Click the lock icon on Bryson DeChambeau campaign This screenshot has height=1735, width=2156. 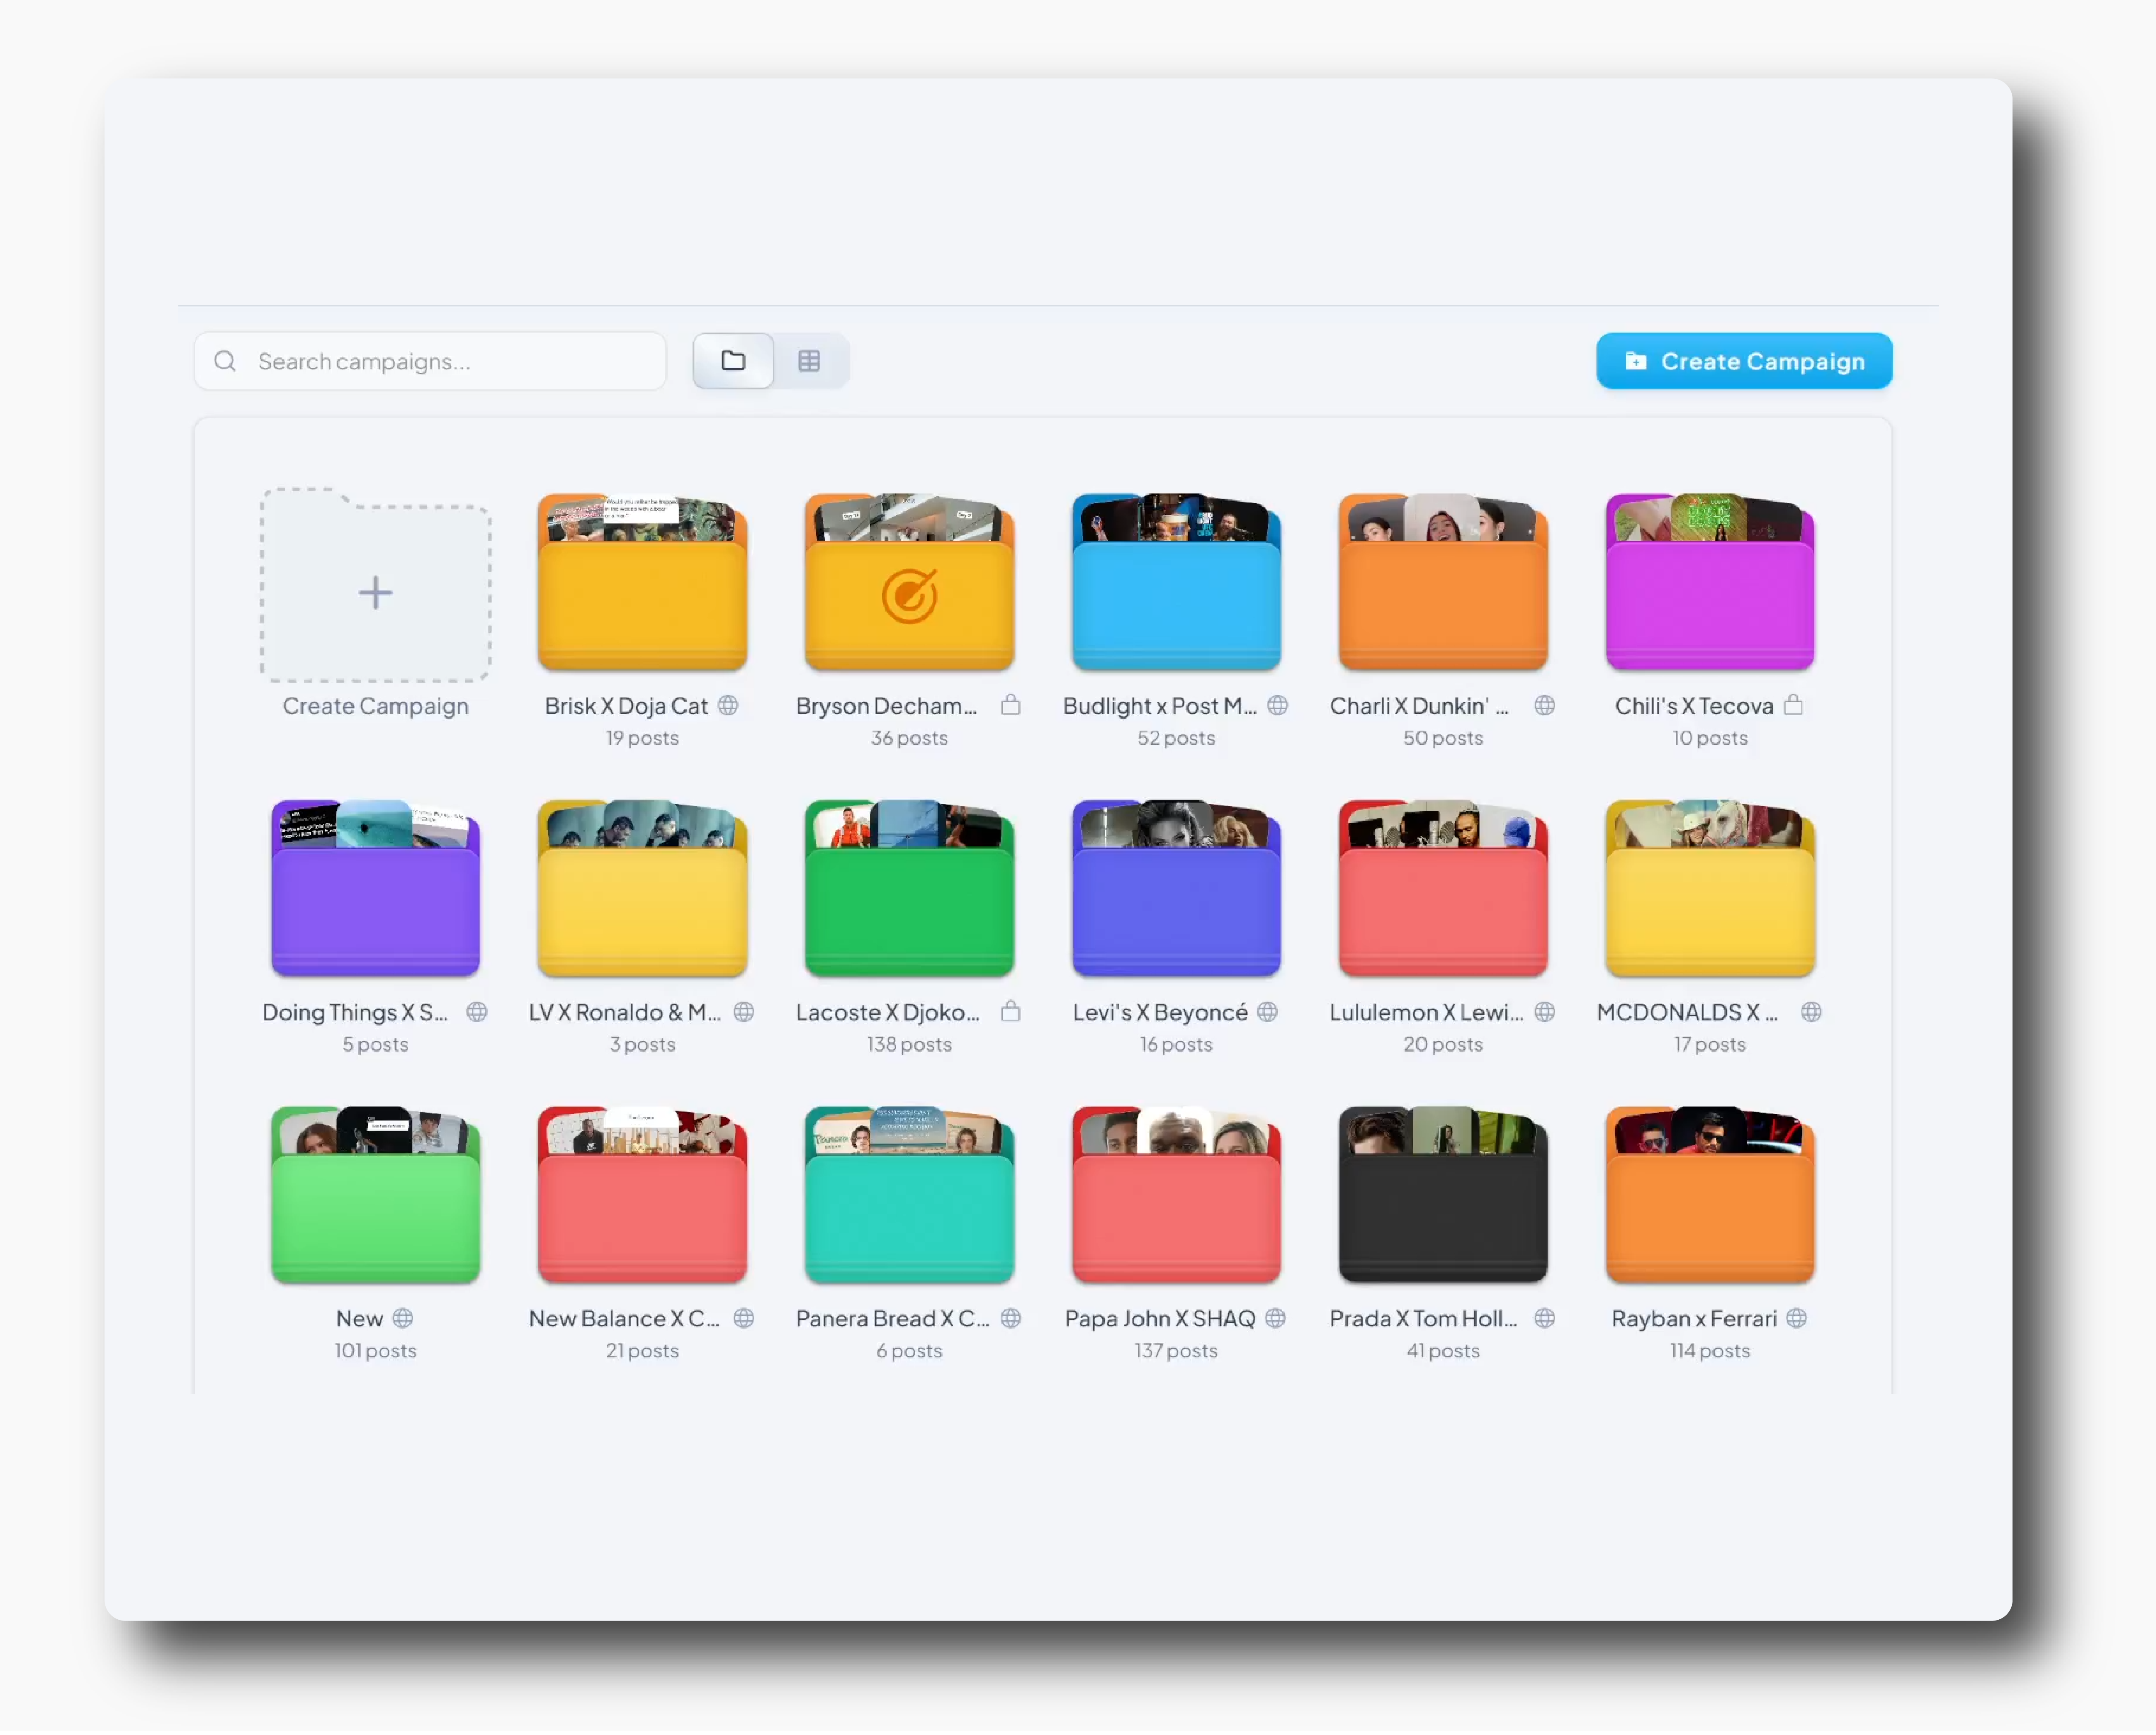(x=1011, y=705)
